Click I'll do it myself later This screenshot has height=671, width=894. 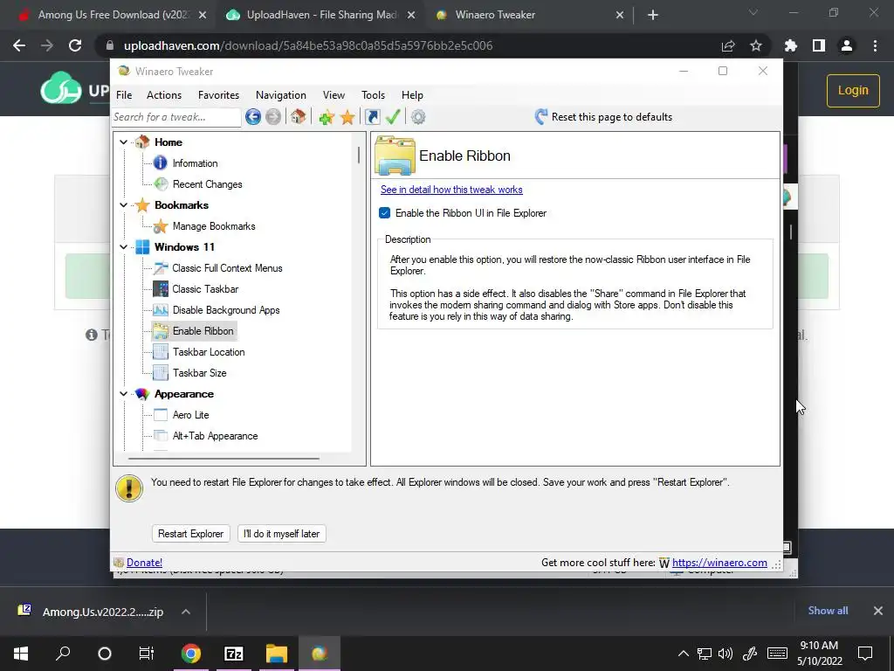tap(282, 534)
